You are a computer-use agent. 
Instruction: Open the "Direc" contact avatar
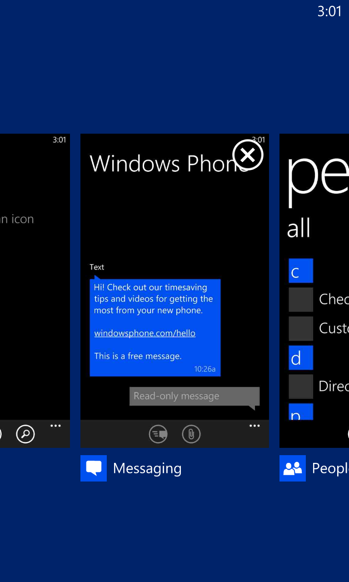click(x=301, y=386)
